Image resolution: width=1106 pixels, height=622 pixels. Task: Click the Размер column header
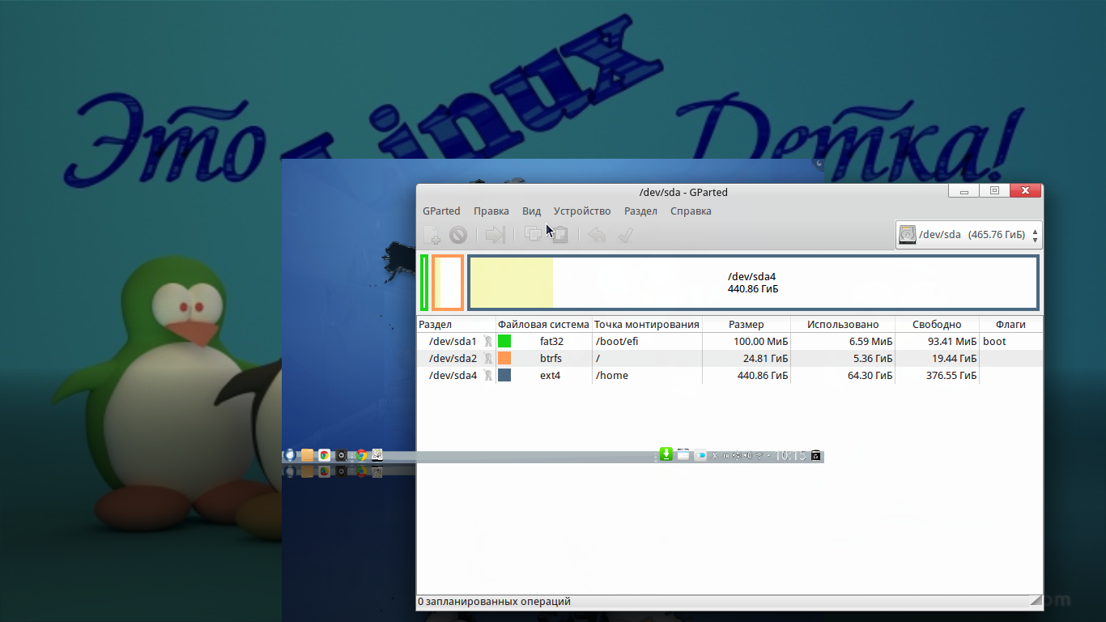[747, 325]
